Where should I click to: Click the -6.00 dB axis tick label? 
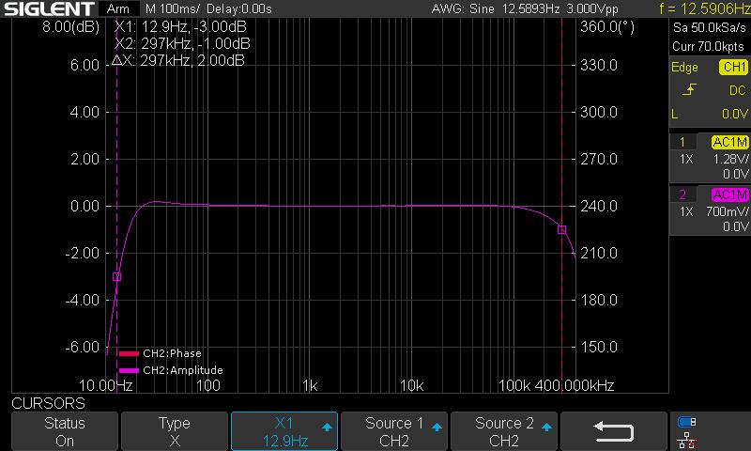[x=83, y=347]
